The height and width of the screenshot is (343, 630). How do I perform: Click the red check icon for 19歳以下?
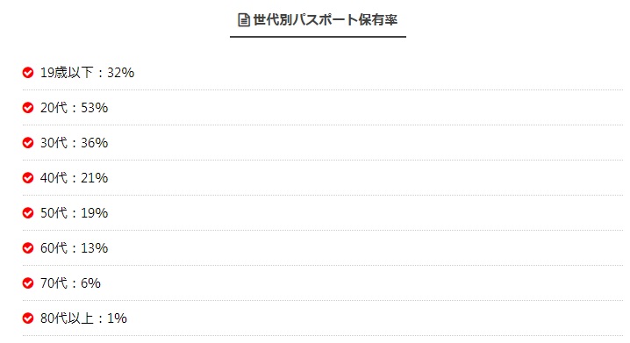(x=28, y=73)
